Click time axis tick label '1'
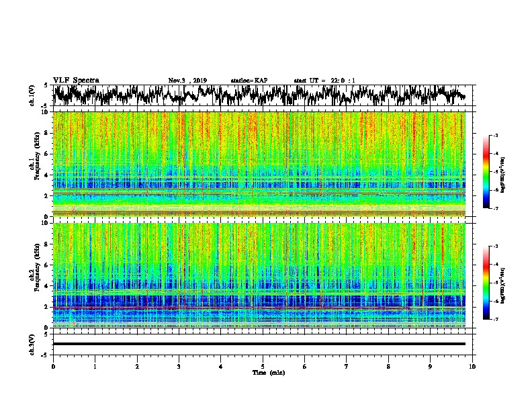The image size is (532, 411). 95,367
